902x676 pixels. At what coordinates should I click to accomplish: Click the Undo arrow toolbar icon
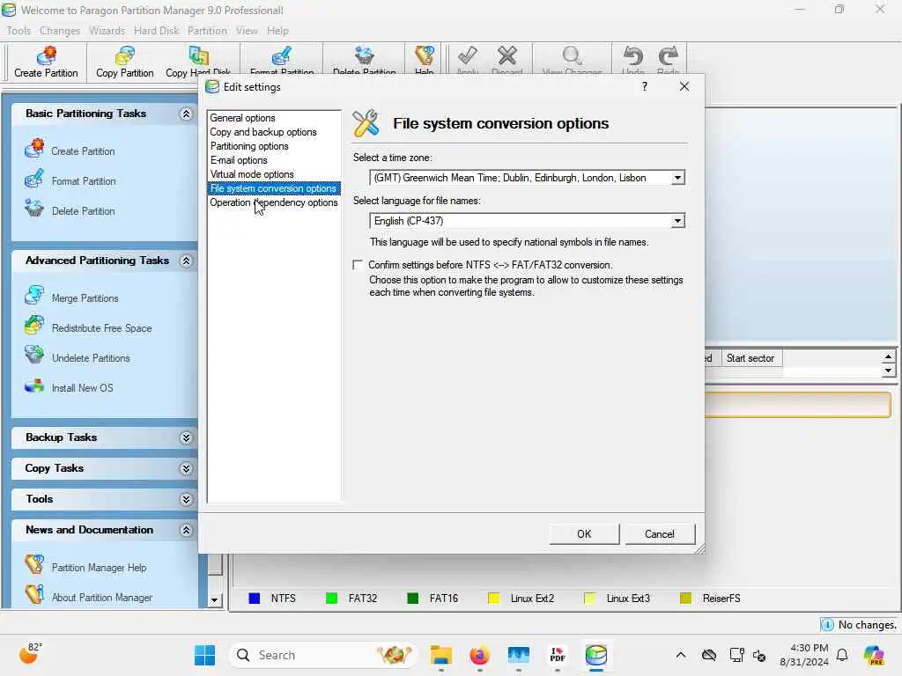point(633,55)
